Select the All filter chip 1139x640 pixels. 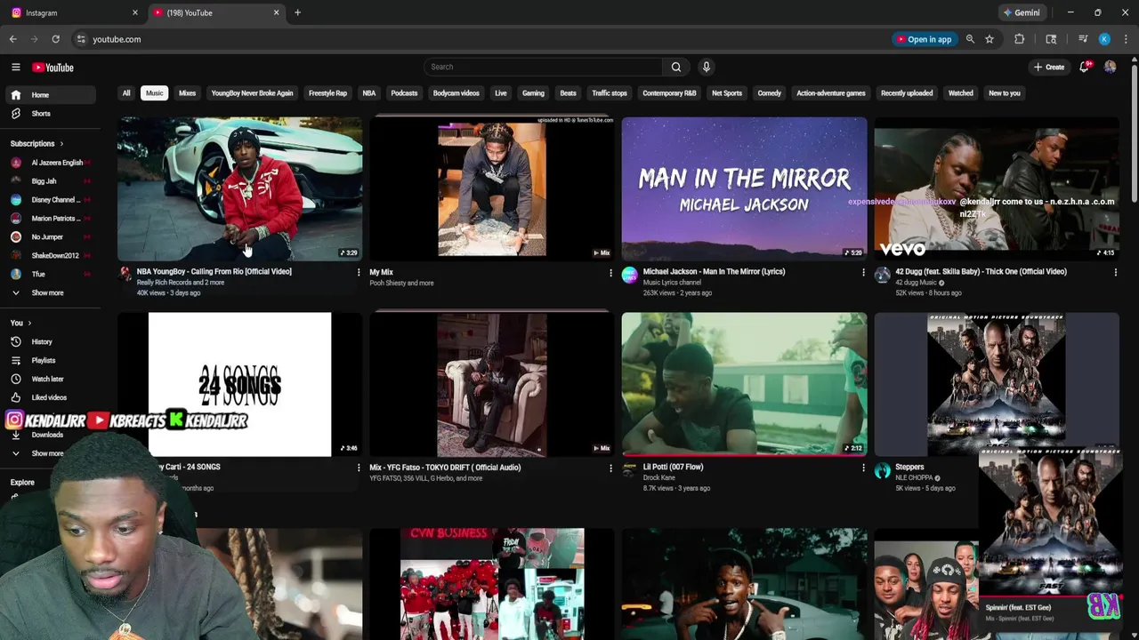[126, 93]
